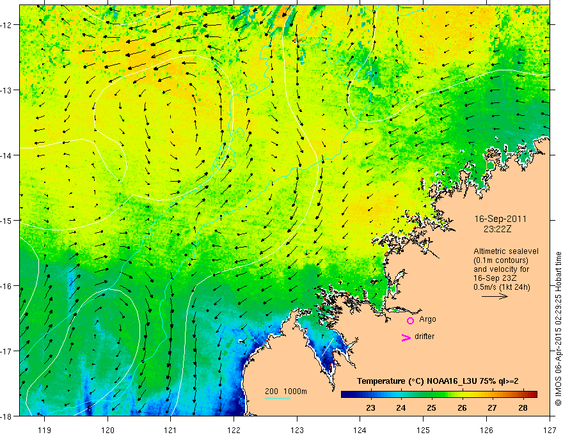Click the temperature color bar
This screenshot has width=563, height=435.
[439, 394]
